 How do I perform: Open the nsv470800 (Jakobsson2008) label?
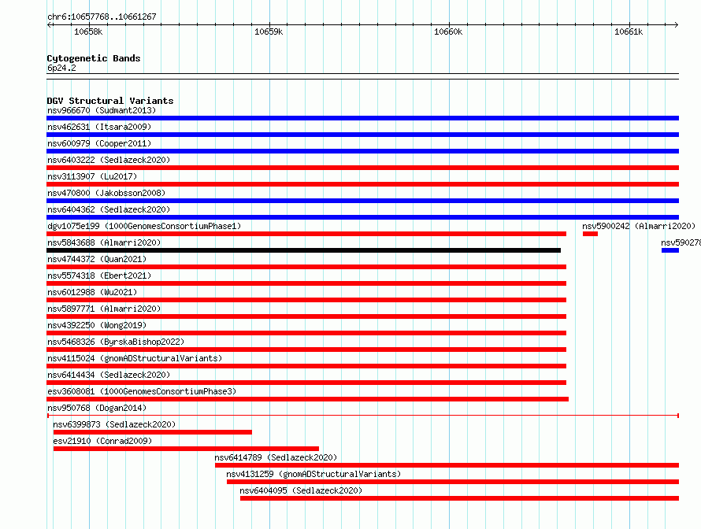pos(106,193)
